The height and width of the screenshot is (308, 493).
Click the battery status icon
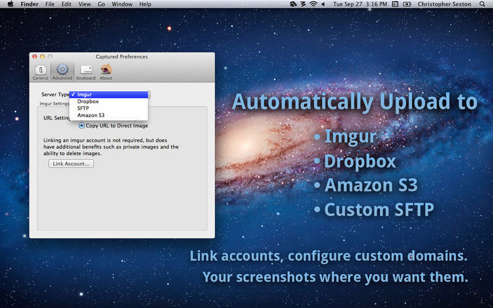407,4
